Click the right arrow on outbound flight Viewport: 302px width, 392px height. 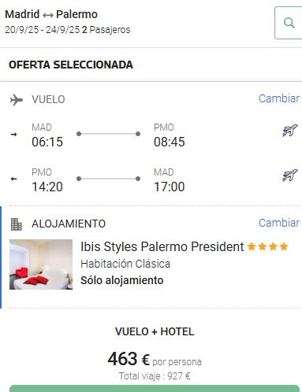pyautogui.click(x=13, y=135)
